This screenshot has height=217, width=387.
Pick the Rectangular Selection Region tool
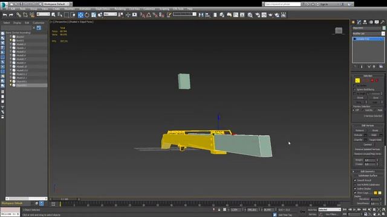coord(67,15)
